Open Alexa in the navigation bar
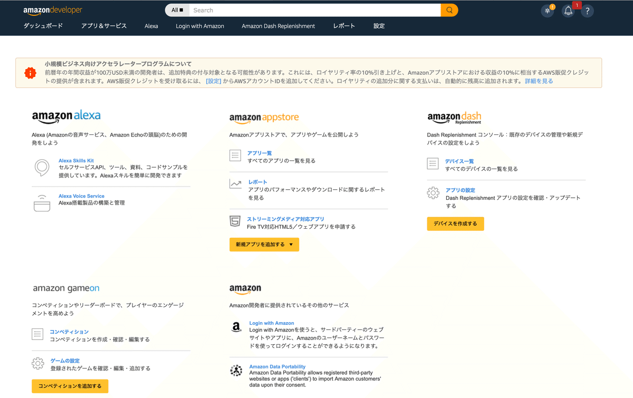633x398 pixels. pos(151,26)
